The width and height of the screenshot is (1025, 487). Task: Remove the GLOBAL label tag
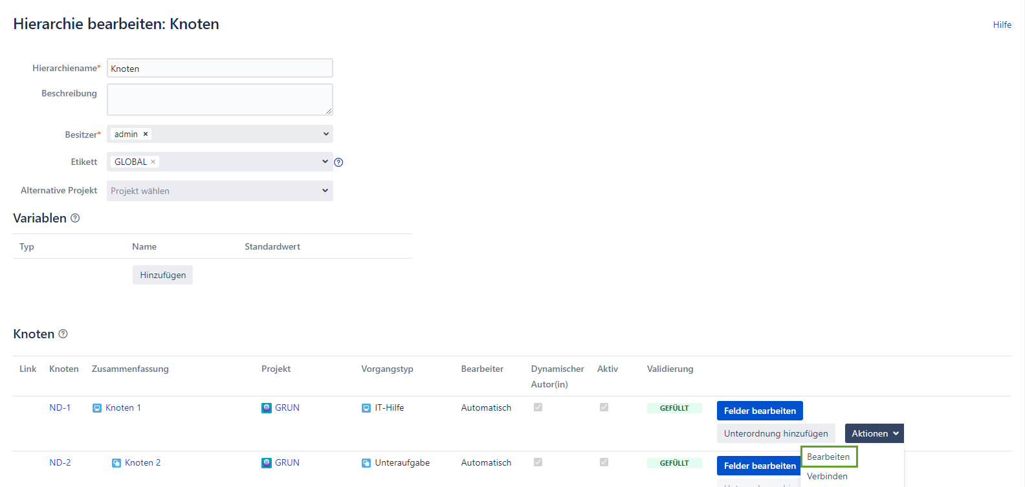153,162
